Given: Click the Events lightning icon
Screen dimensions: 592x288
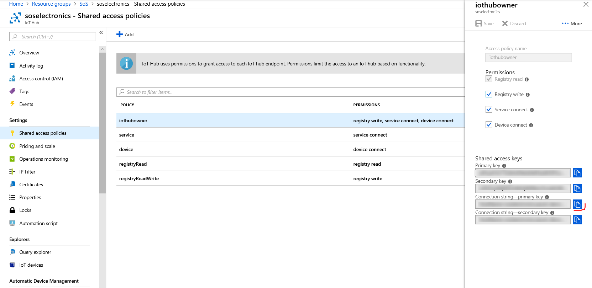Looking at the screenshot, I should (x=12, y=104).
